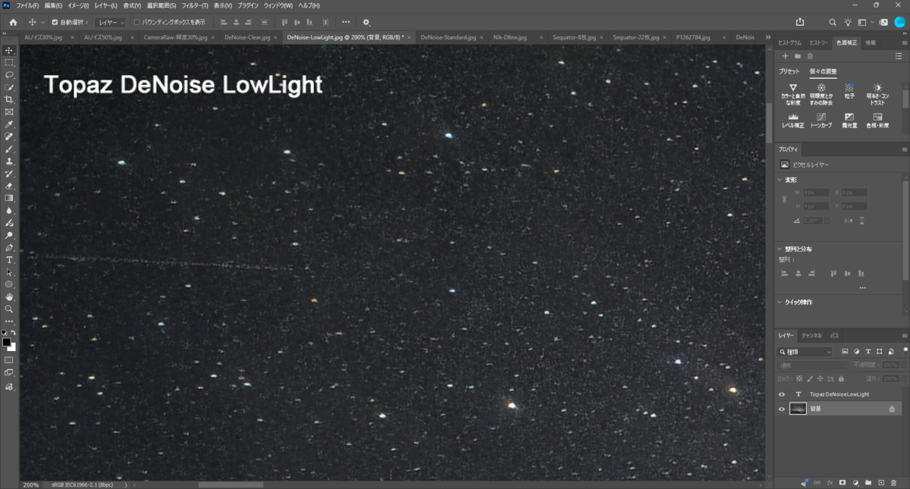Toggle the type layer filter icon
This screenshot has height=489, width=910.
click(868, 352)
